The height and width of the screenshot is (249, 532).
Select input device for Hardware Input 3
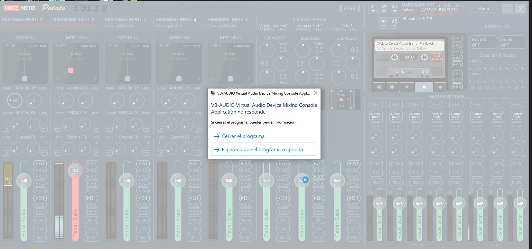[119, 26]
